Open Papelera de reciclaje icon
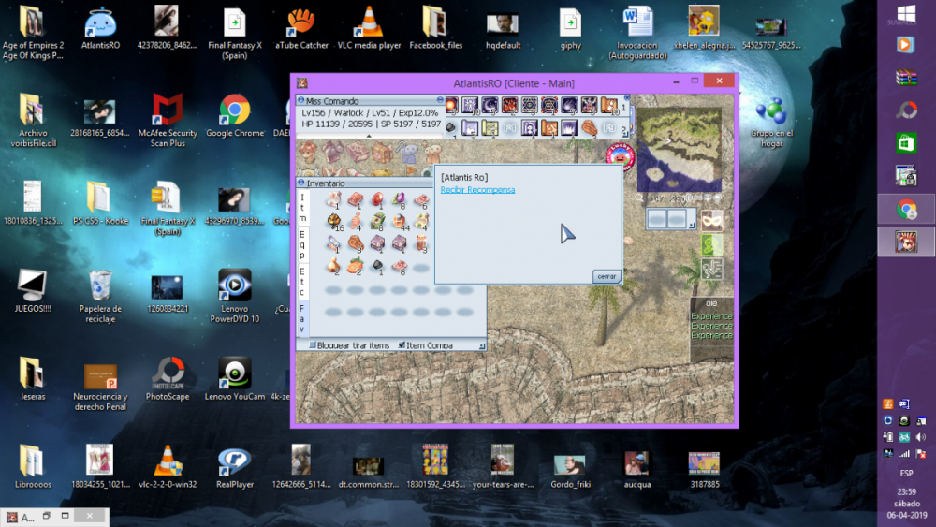Screen dimensions: 936x527 (x=100, y=296)
